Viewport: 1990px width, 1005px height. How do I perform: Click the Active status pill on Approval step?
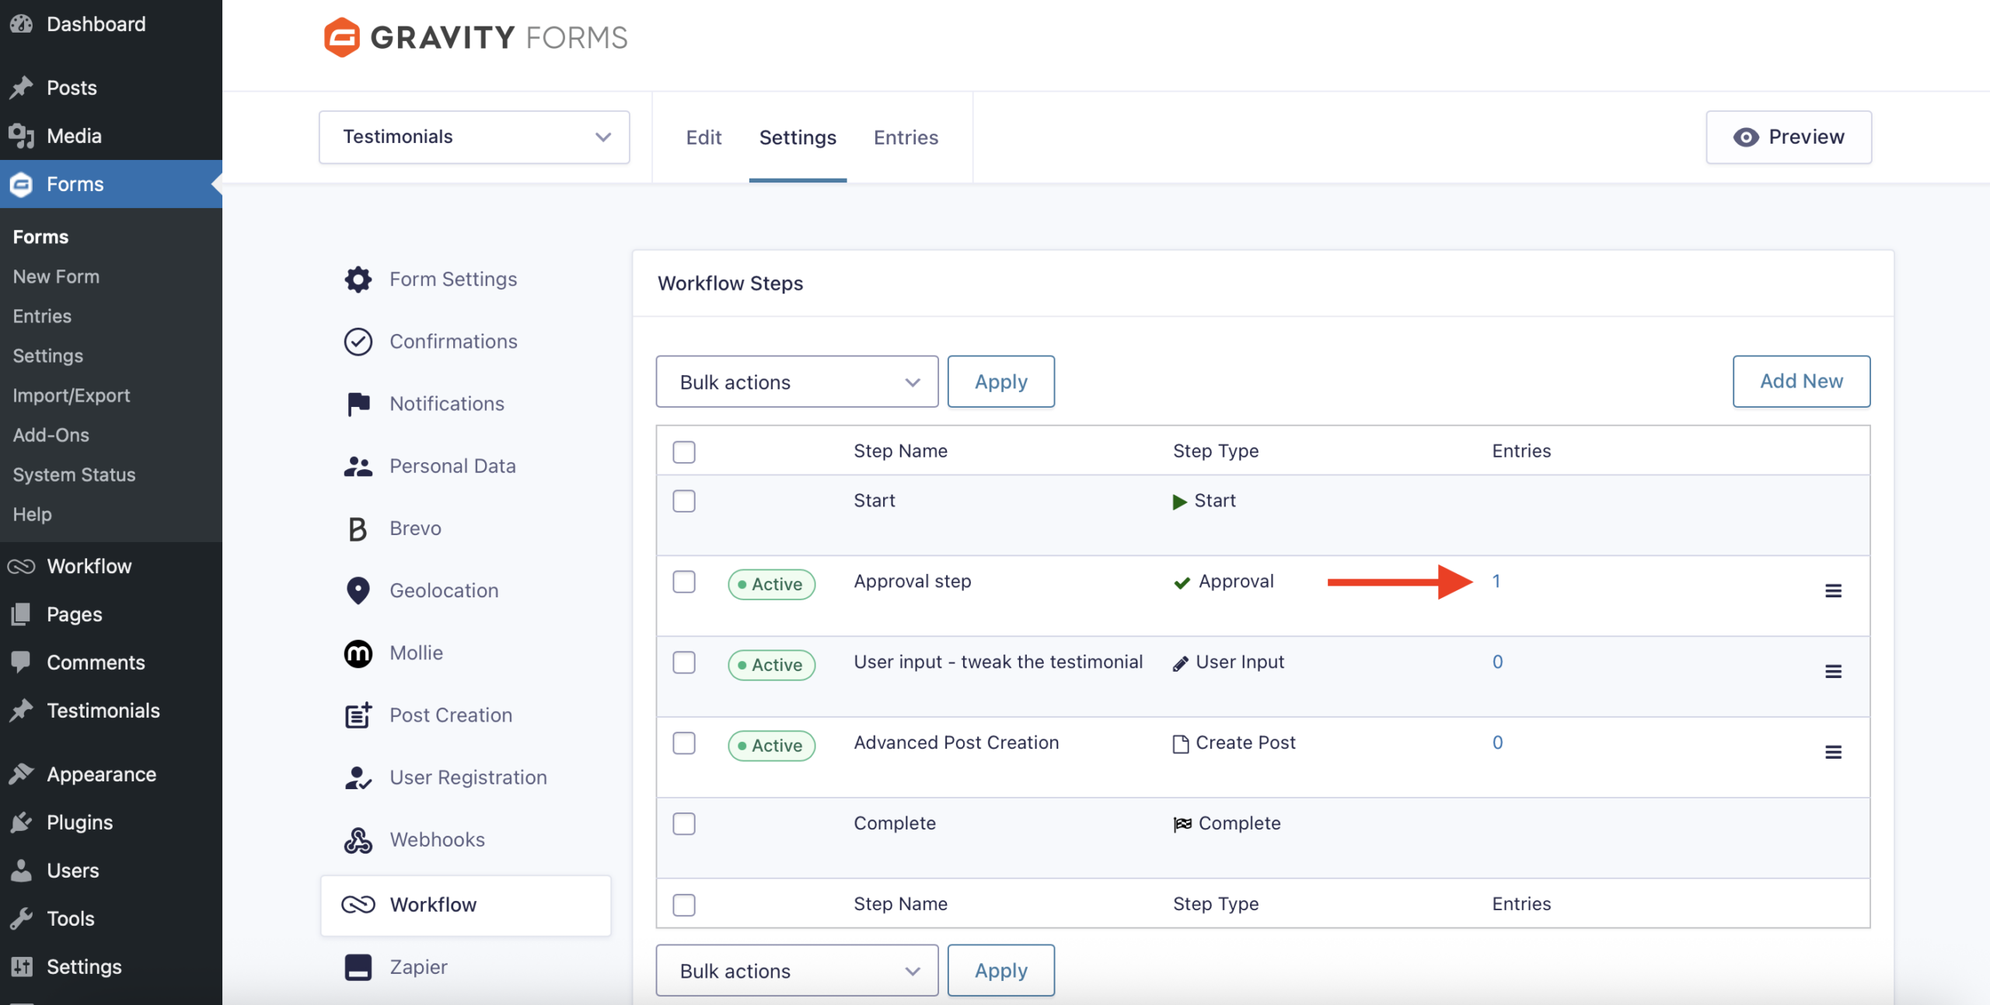771,584
